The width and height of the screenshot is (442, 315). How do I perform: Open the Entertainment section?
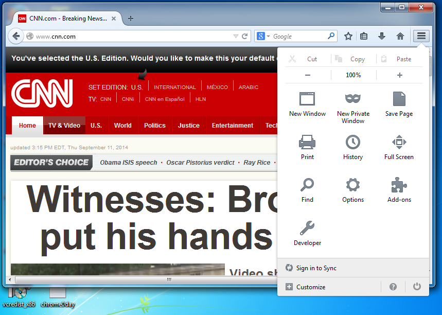(x=233, y=126)
